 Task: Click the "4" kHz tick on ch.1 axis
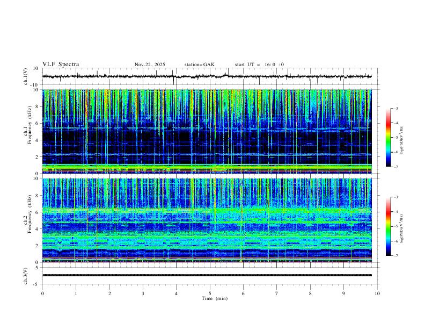38,140
